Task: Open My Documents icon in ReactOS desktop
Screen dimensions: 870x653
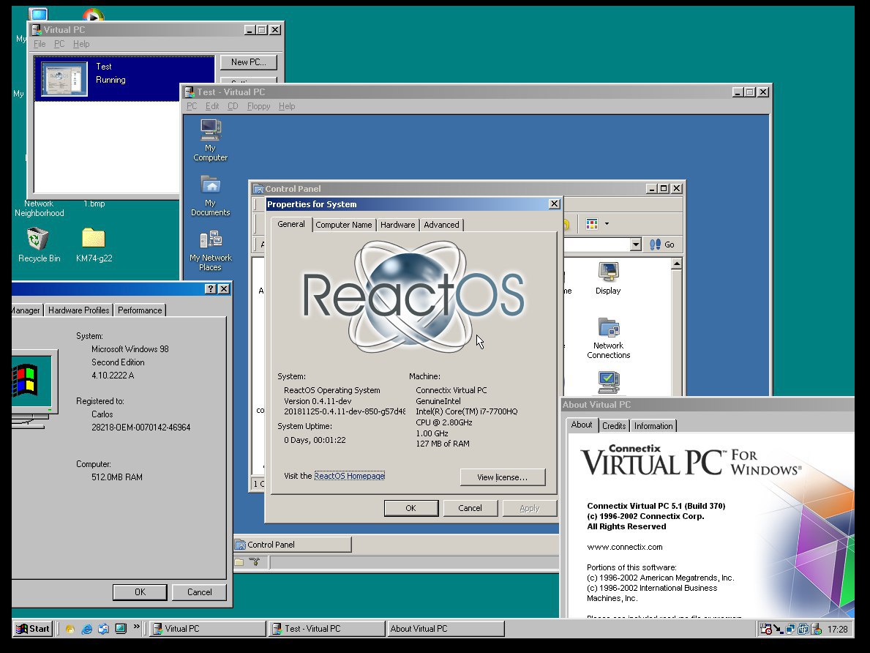Action: 210,195
